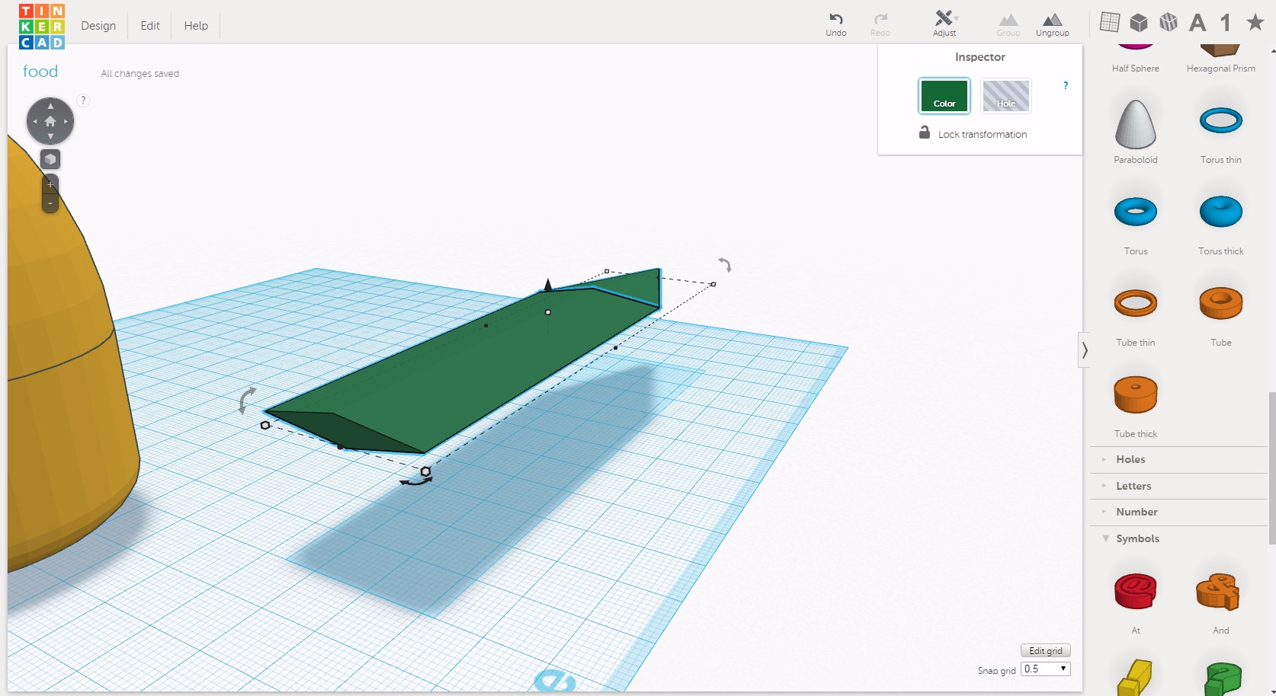Click the Edit grid button

click(x=1046, y=650)
